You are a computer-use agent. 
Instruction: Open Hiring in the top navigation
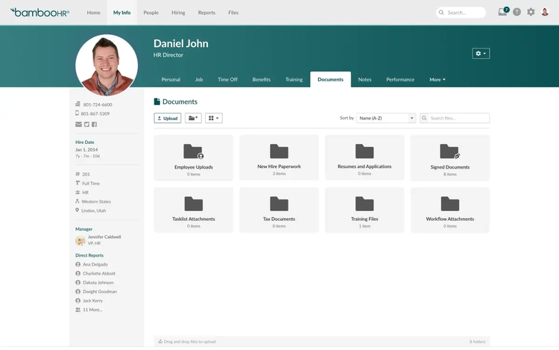[178, 13]
